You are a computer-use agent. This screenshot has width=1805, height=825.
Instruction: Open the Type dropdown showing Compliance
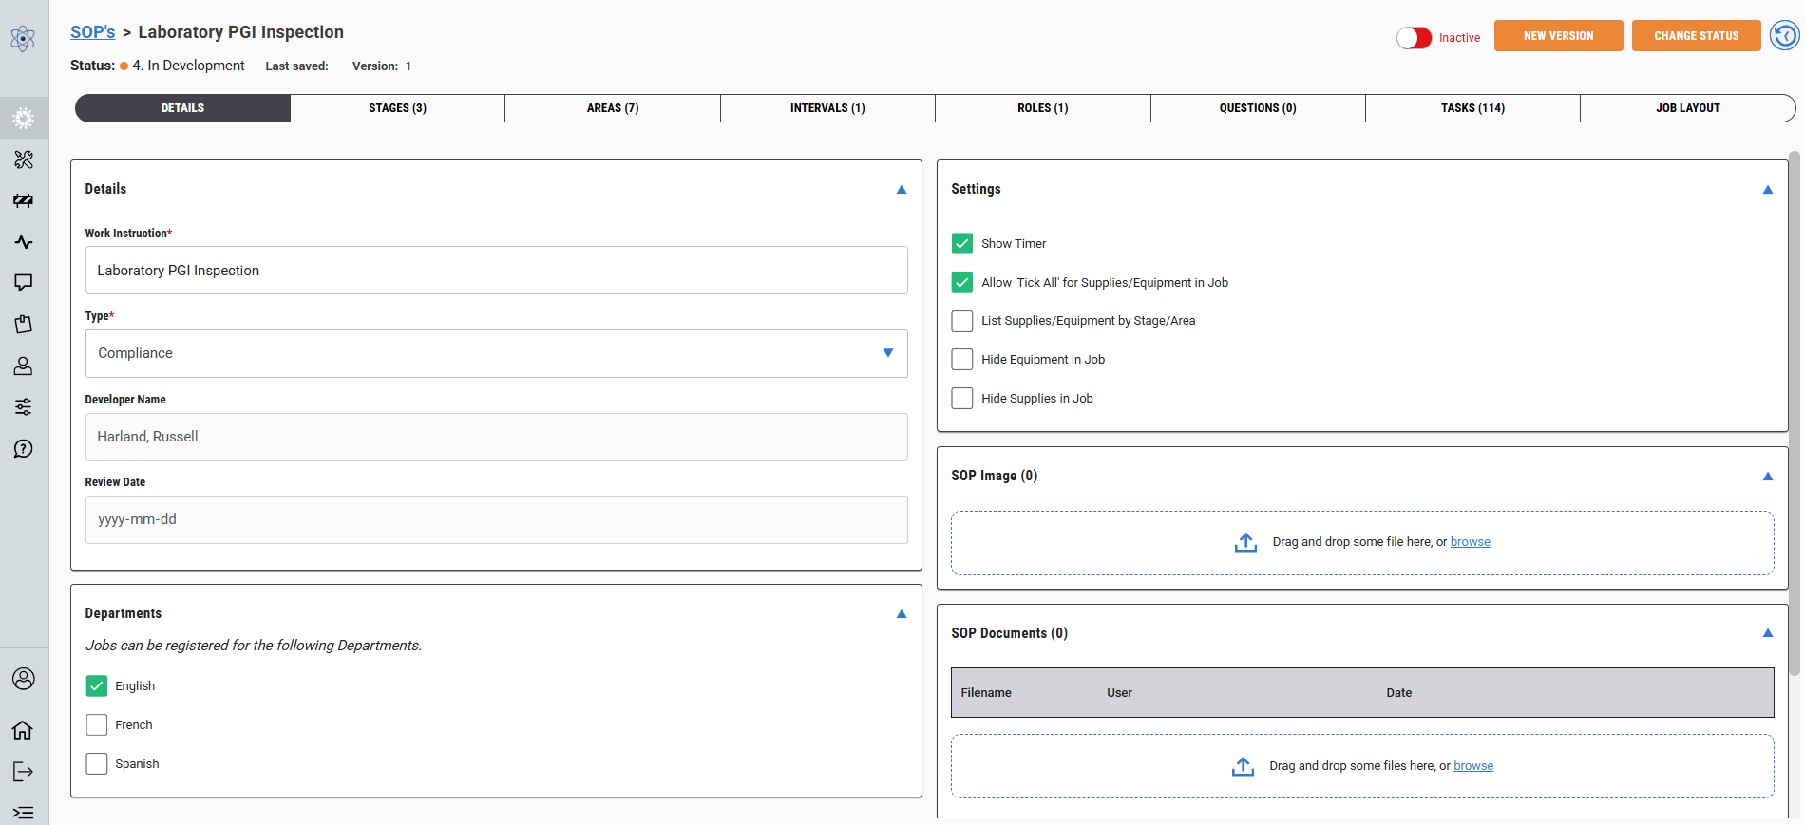click(x=496, y=353)
